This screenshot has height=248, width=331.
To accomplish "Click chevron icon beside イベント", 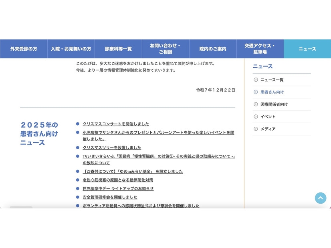I will click(256, 117).
